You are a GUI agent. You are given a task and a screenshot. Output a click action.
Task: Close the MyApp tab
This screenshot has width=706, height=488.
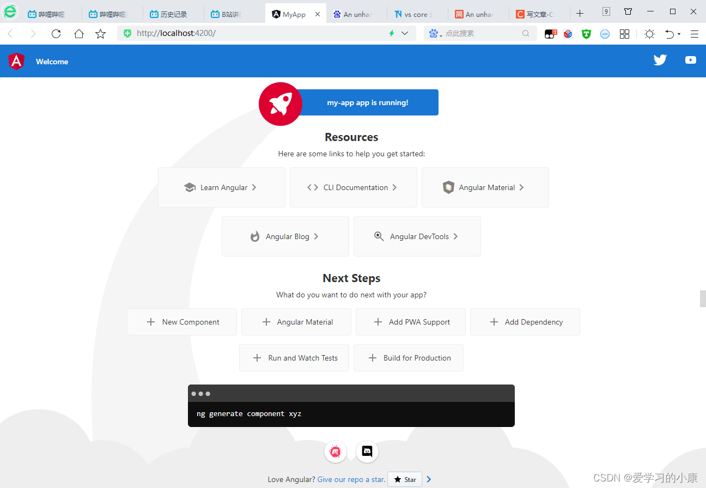(318, 14)
